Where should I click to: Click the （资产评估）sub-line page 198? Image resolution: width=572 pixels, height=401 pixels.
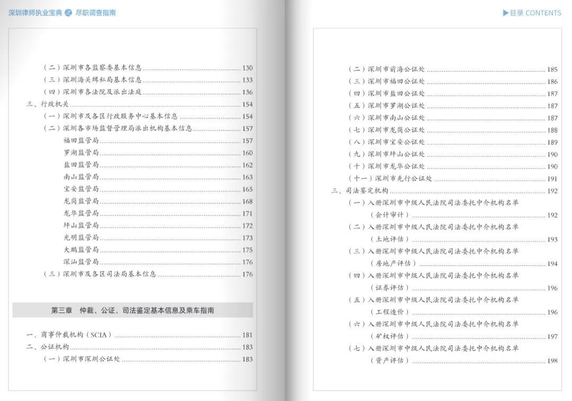click(463, 361)
